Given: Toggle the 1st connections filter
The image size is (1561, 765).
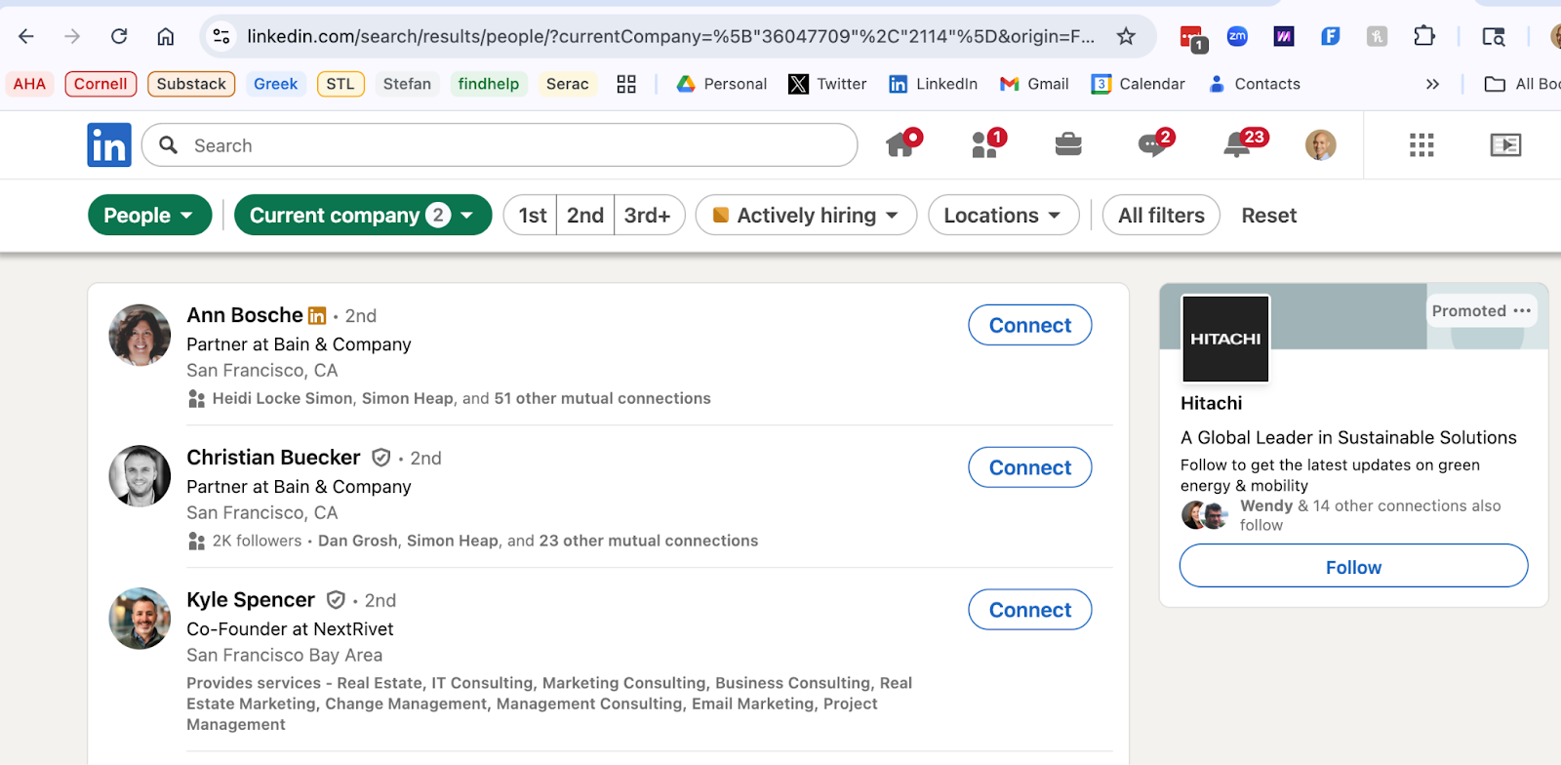Looking at the screenshot, I should click(532, 215).
